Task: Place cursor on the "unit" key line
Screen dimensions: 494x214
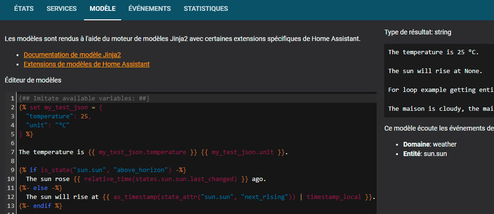Action: click(x=47, y=125)
